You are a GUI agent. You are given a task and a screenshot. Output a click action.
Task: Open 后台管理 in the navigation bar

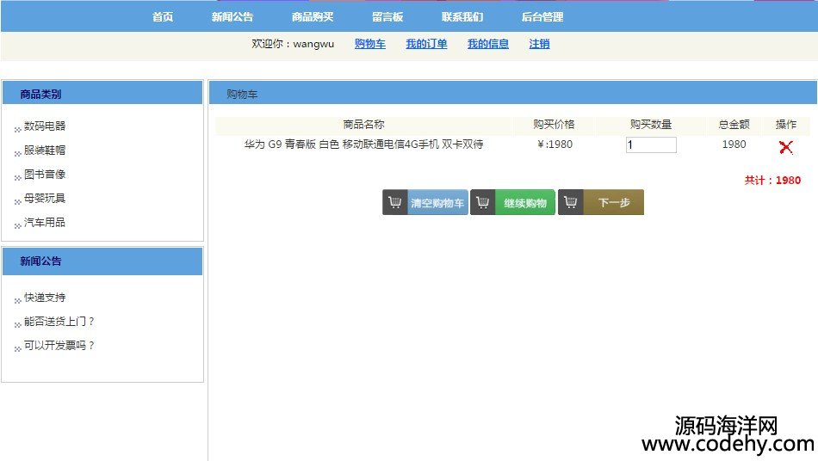(x=542, y=16)
